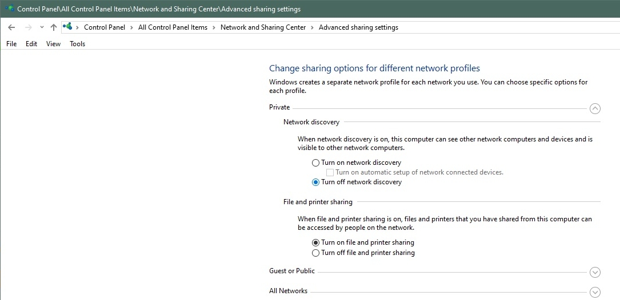Select Turn on file and printer sharing
The width and height of the screenshot is (620, 300).
tap(316, 242)
